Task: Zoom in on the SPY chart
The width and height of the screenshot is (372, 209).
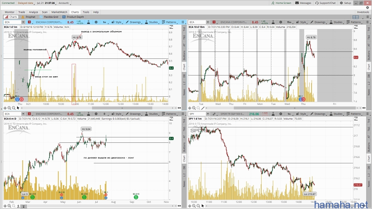Action: coord(194,206)
